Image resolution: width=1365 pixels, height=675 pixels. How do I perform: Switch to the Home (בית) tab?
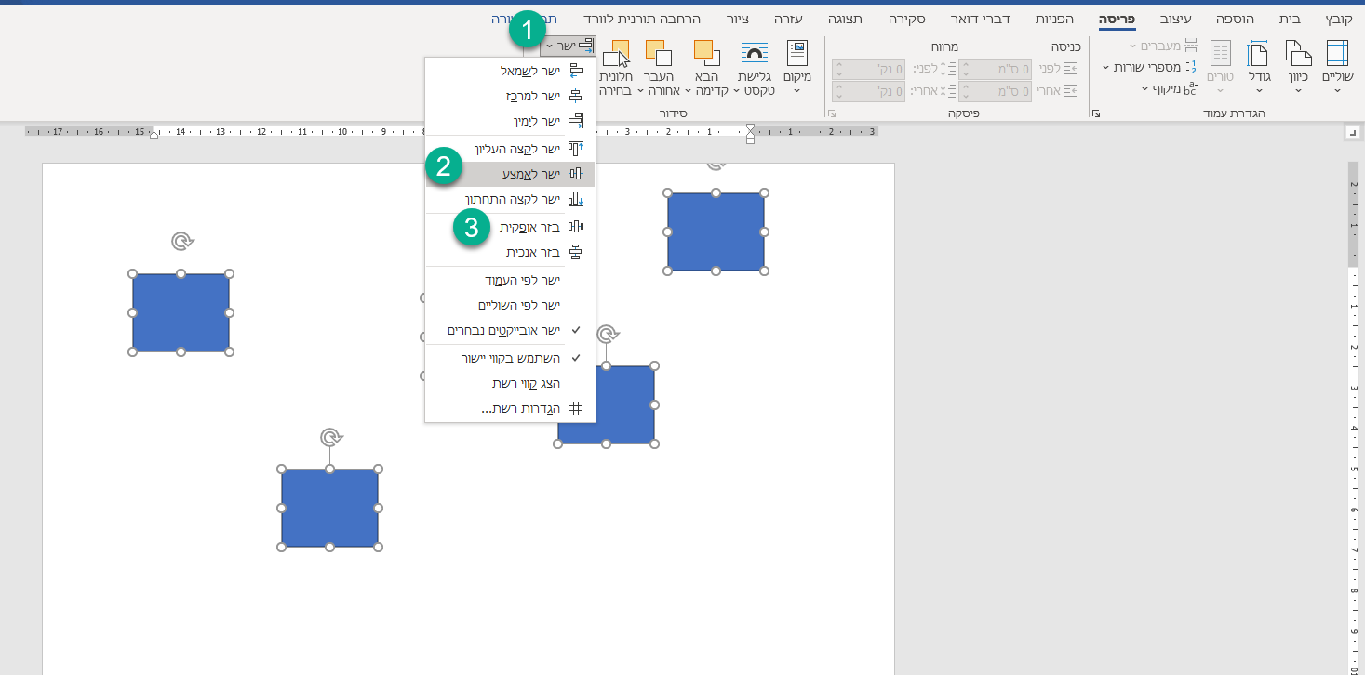[x=1290, y=19]
